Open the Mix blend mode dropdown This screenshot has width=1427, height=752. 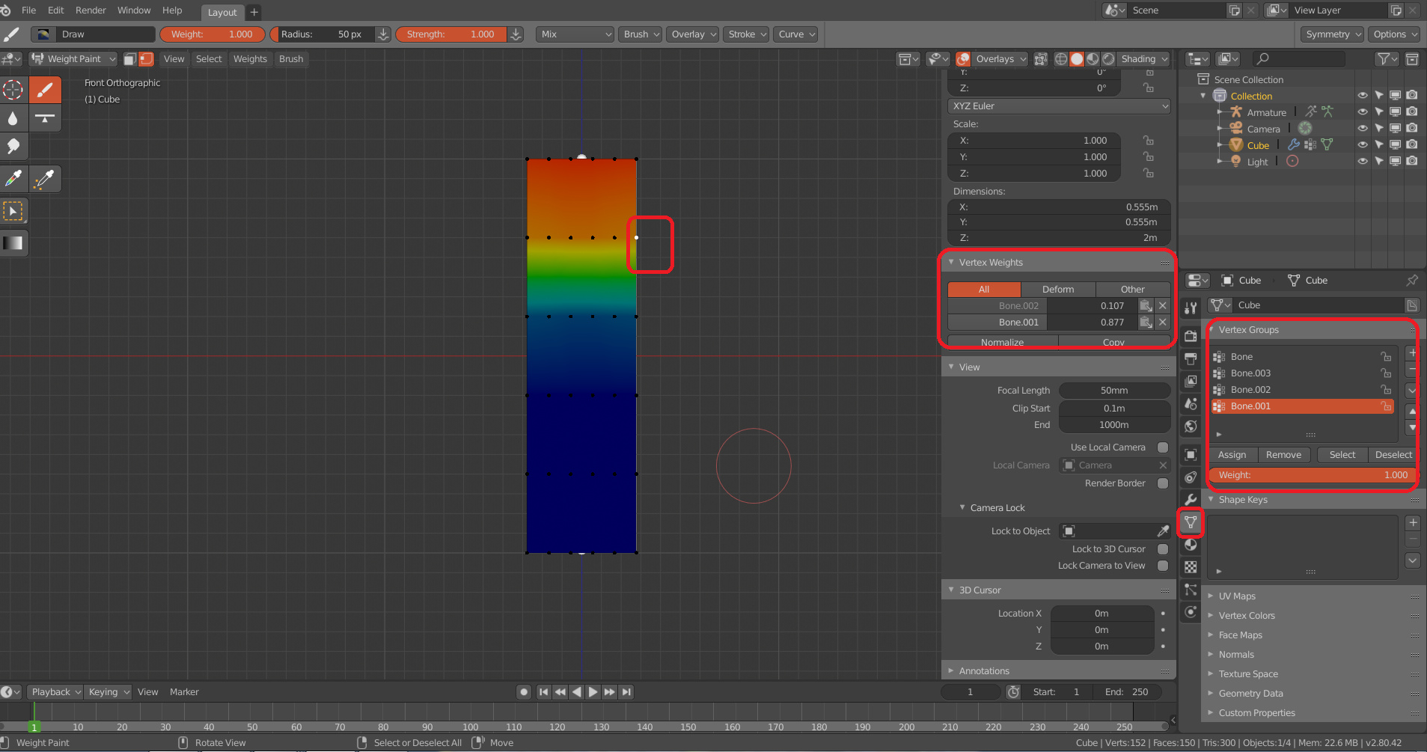pyautogui.click(x=575, y=34)
